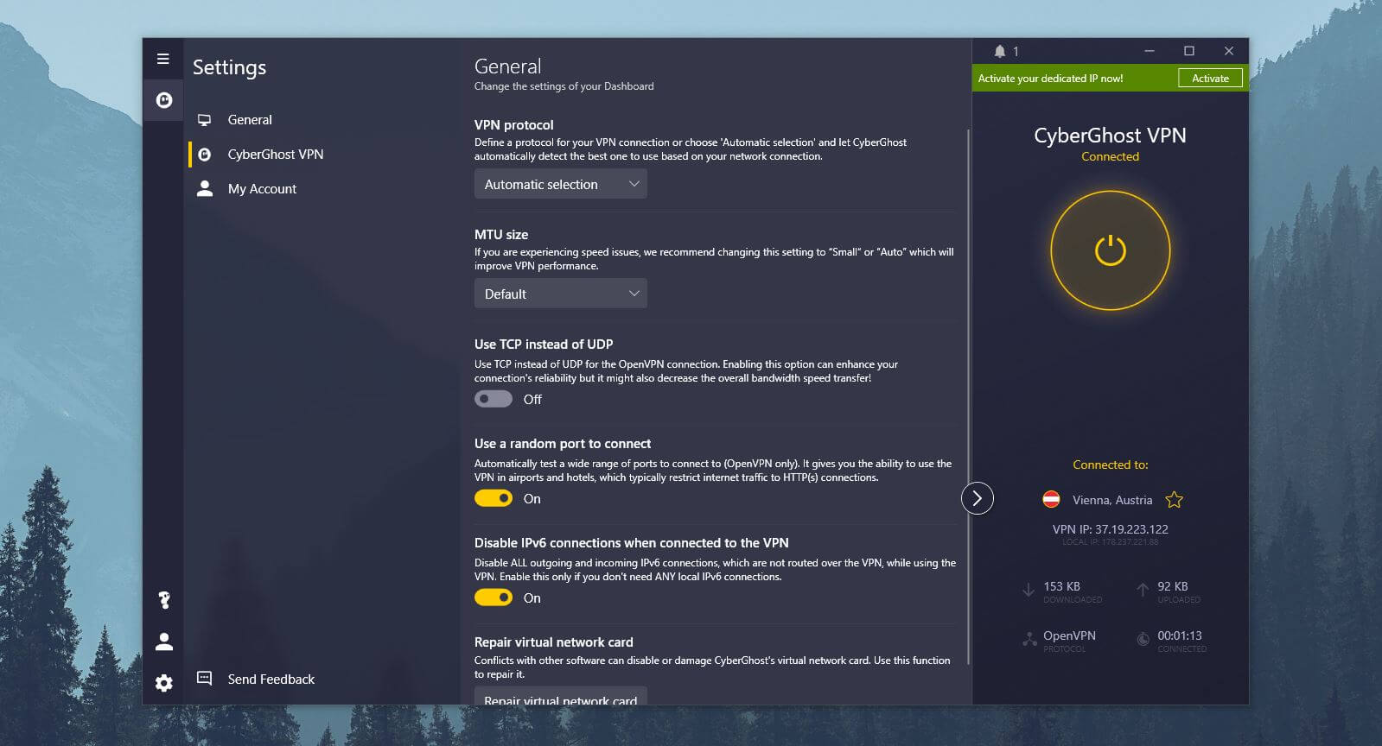
Task: Click the notification count 1
Action: (1016, 52)
